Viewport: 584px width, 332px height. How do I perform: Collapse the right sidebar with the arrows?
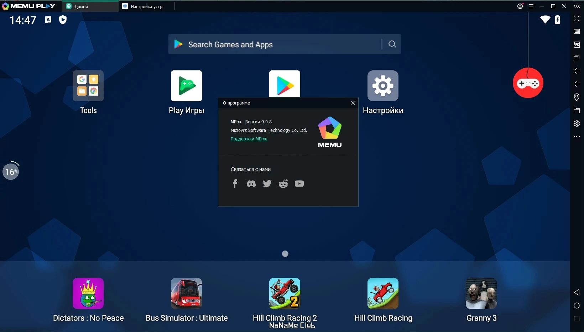point(577,6)
